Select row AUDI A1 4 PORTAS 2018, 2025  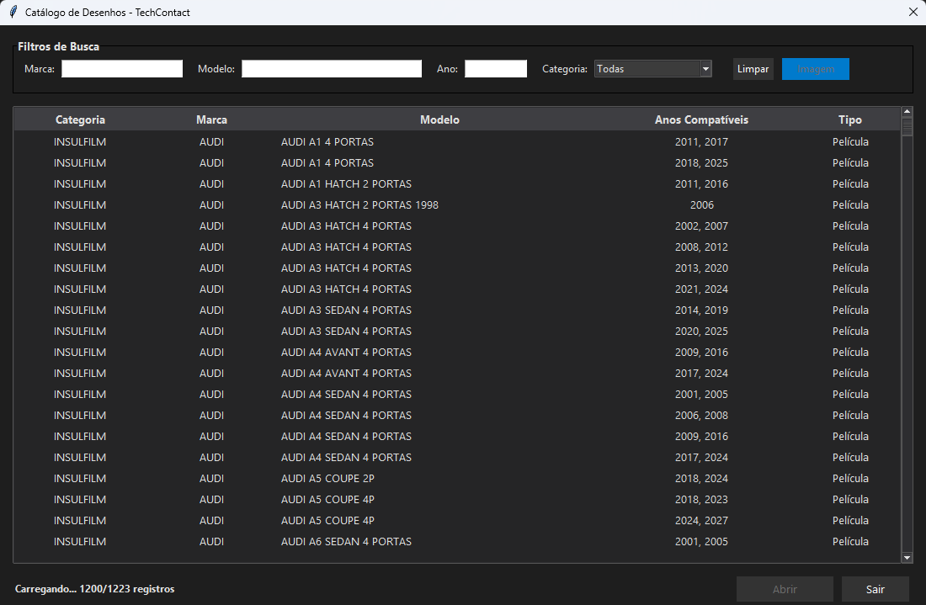(x=457, y=163)
